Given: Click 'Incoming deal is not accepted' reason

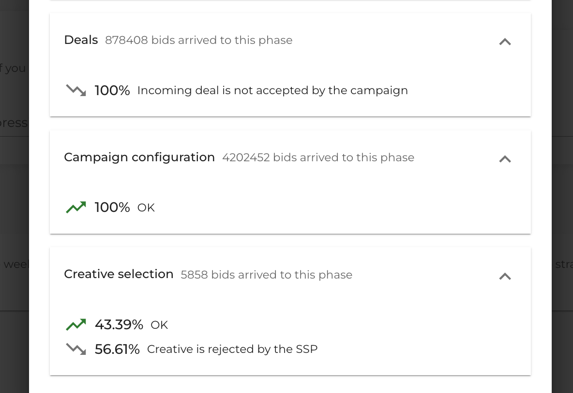Looking at the screenshot, I should click(272, 91).
